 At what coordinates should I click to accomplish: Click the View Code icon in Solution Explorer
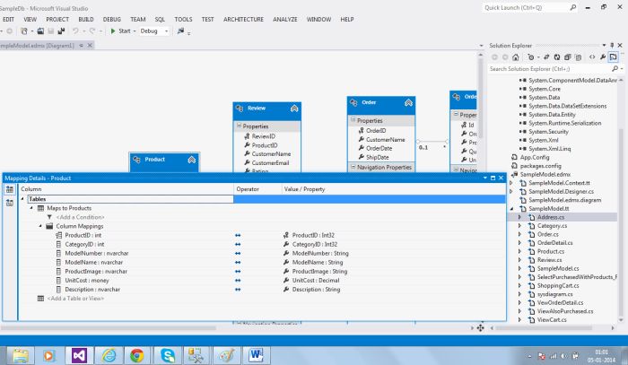(x=592, y=57)
